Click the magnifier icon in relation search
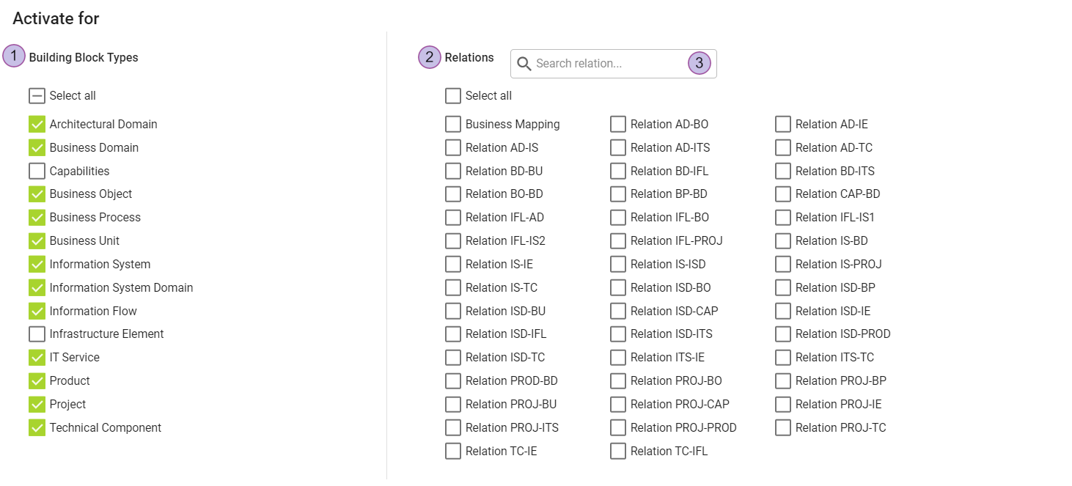The image size is (1072, 486). tap(524, 64)
